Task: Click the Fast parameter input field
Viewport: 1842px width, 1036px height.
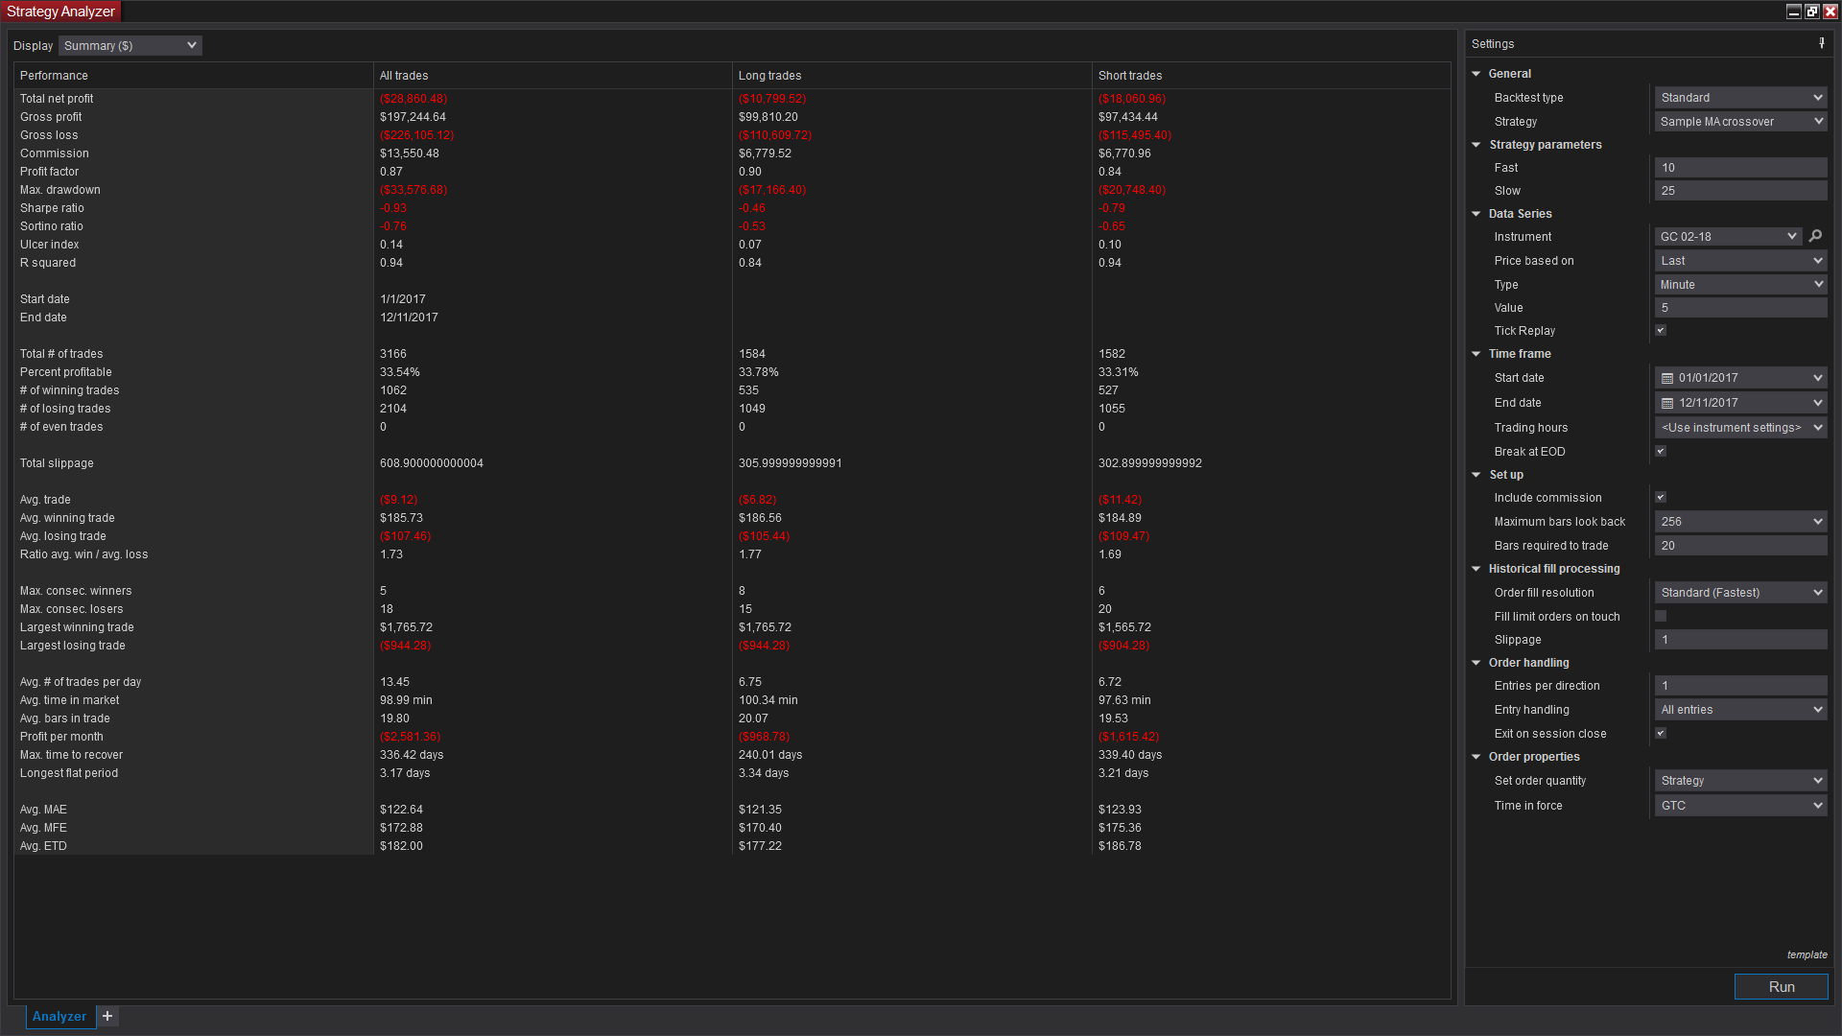Action: point(1740,167)
